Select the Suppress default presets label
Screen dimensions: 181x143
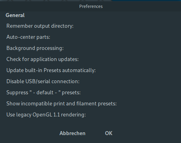point(44,93)
